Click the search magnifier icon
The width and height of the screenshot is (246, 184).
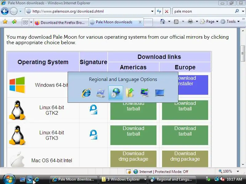[237, 11]
